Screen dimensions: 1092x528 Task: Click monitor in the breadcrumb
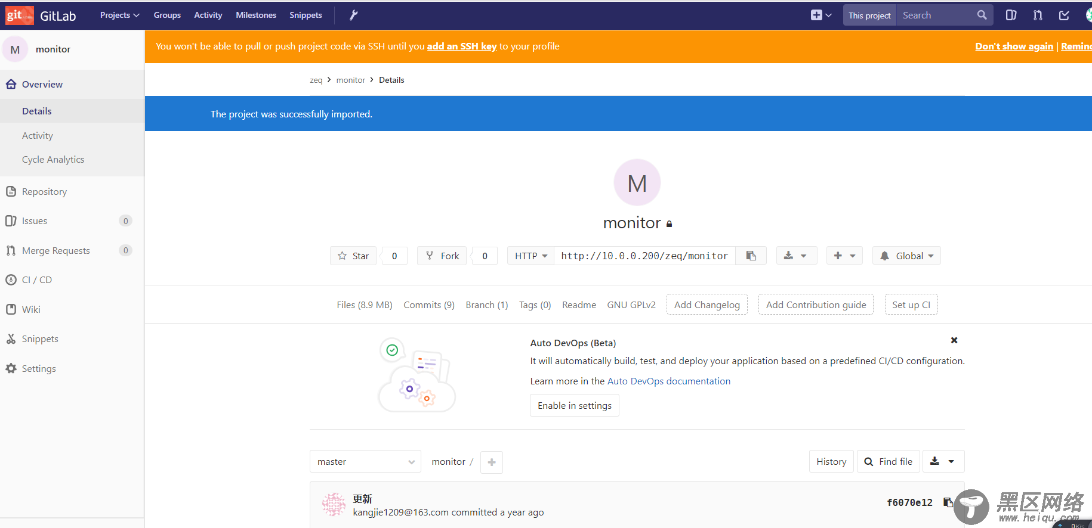coord(351,80)
